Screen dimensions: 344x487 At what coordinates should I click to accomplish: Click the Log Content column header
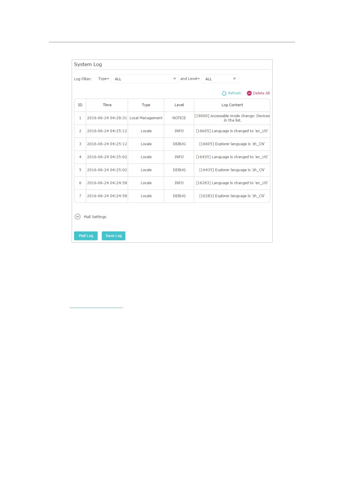coord(232,105)
